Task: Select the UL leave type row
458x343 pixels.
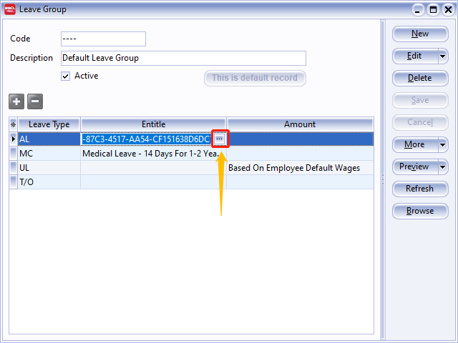Action: click(49, 168)
